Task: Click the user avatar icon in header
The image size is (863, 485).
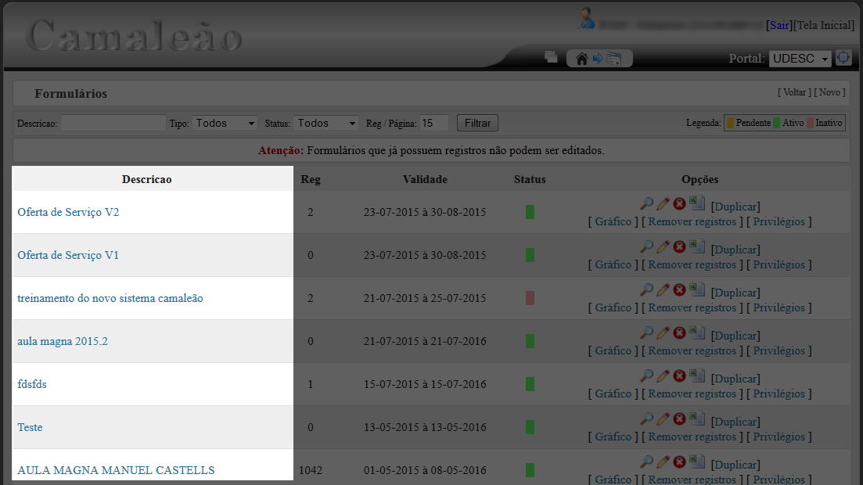Action: pyautogui.click(x=587, y=19)
